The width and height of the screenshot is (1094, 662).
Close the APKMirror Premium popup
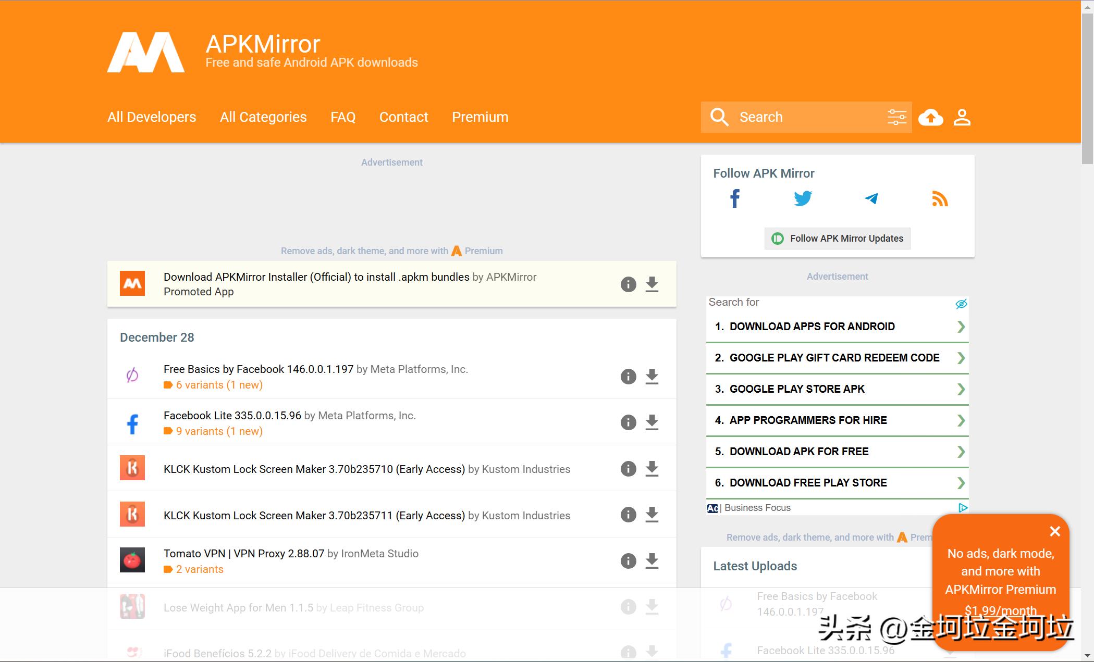tap(1055, 531)
